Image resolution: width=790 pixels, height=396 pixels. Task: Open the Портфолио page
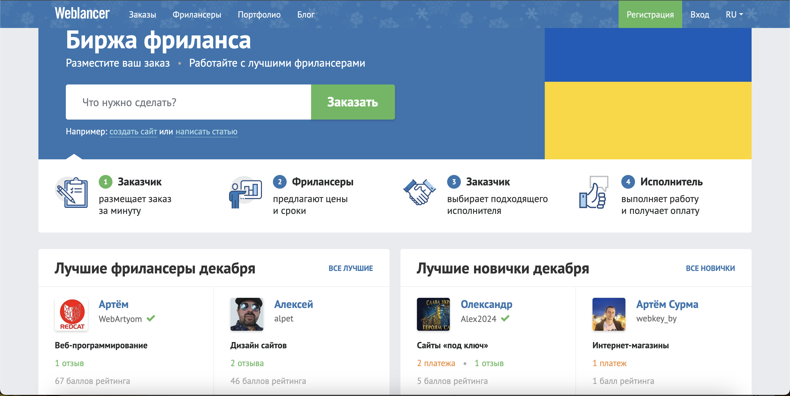pyautogui.click(x=259, y=15)
